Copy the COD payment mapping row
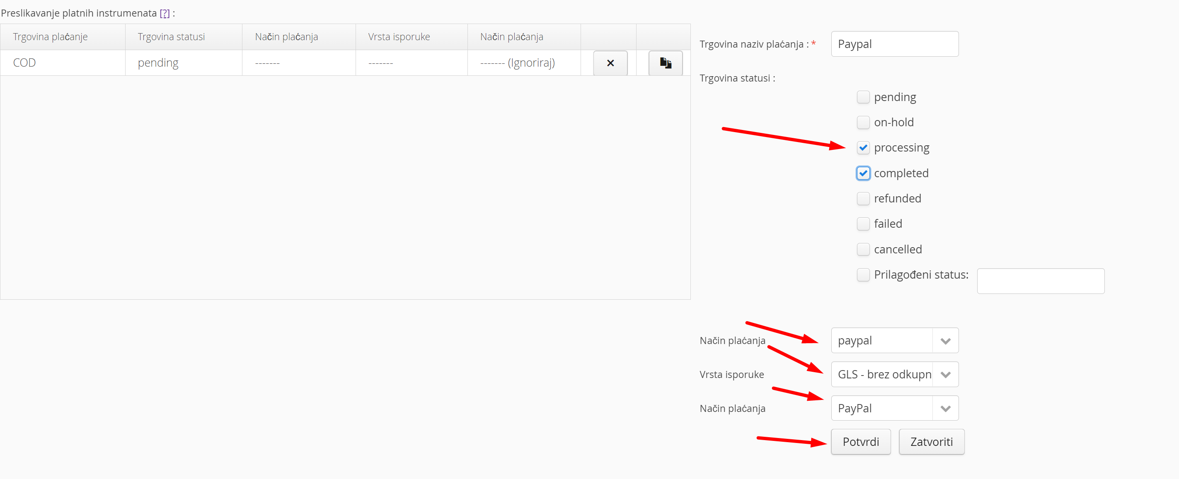The width and height of the screenshot is (1179, 479). coord(666,63)
